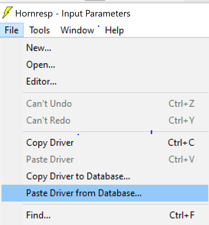Click the Ctrl+F shortcut label
209x225 pixels.
[x=182, y=215]
